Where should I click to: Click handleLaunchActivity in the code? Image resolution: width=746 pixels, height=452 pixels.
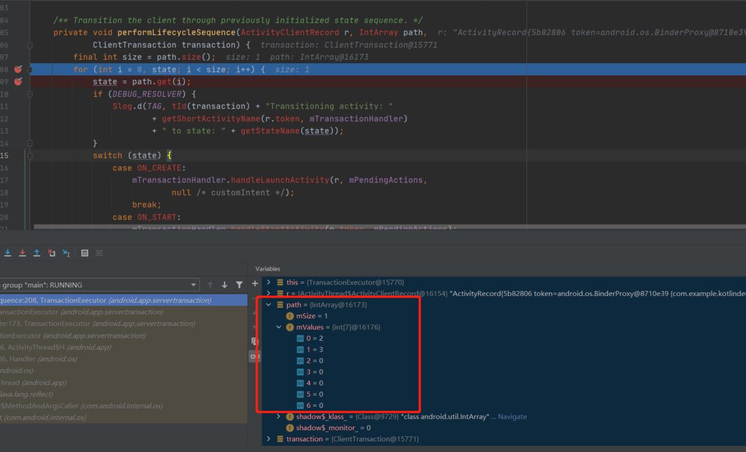(x=280, y=180)
